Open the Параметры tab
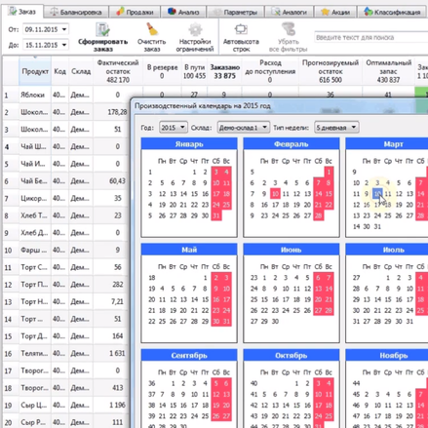This screenshot has width=428, height=428. 235,13
